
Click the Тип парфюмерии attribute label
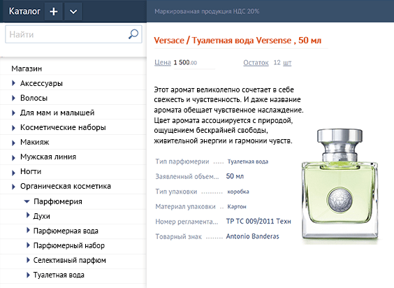click(x=182, y=161)
